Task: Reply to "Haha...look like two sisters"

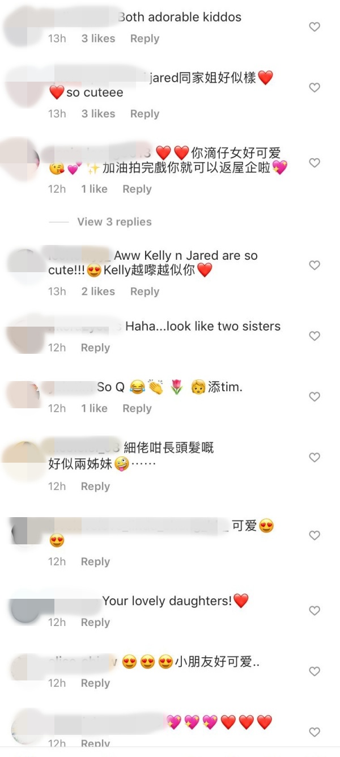Action: (95, 348)
